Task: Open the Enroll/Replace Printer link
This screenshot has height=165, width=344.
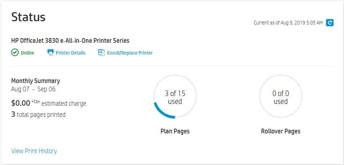Action: pos(130,53)
